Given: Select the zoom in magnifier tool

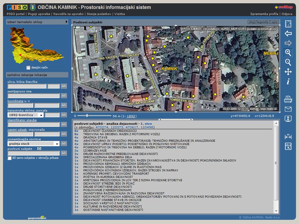Looking at the screenshot, I should [288, 53].
